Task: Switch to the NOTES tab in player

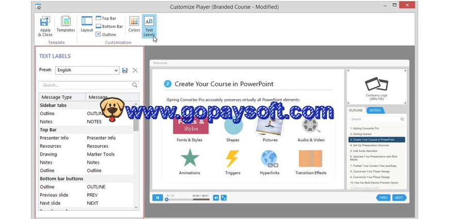Action: (x=375, y=111)
